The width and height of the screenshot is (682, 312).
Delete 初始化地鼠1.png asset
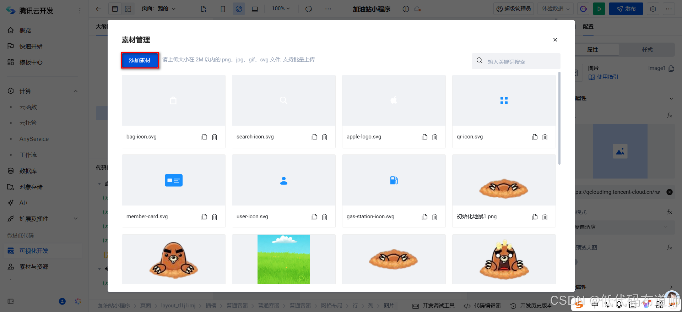click(x=545, y=217)
